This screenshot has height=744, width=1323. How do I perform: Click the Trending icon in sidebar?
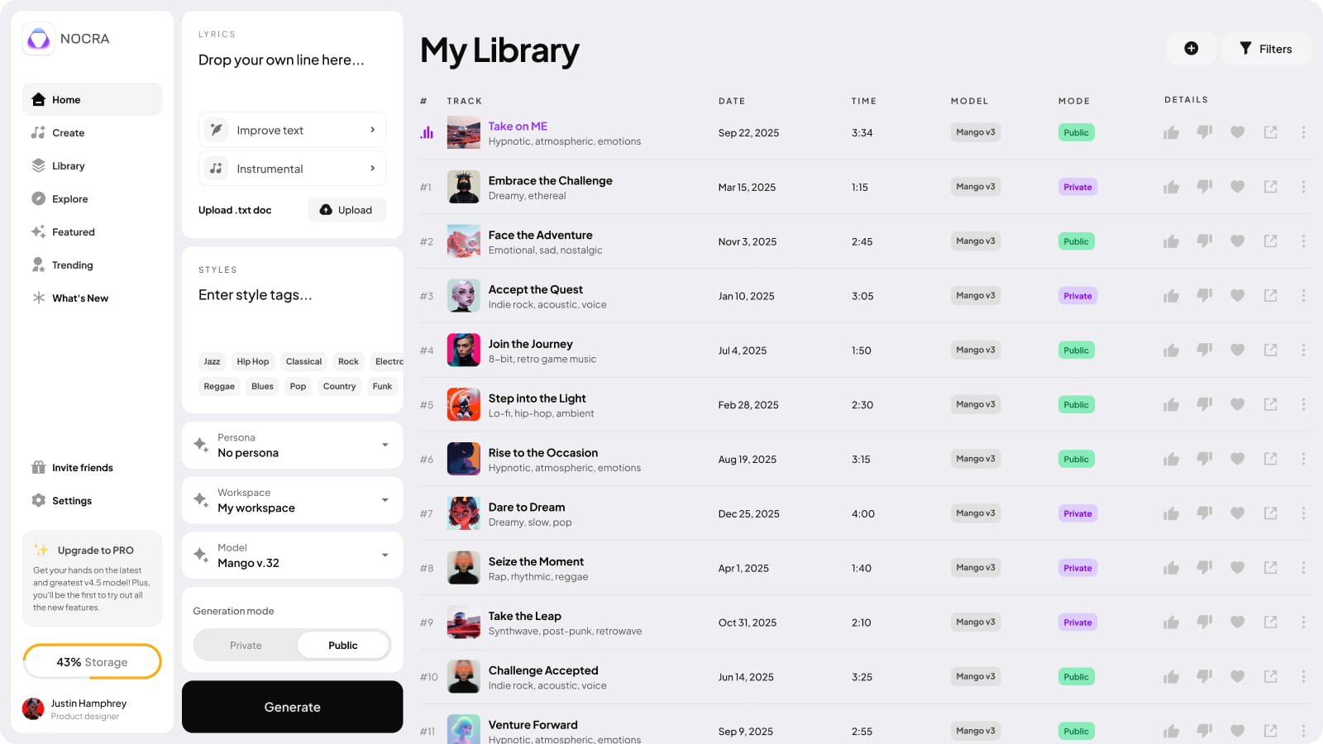click(38, 265)
